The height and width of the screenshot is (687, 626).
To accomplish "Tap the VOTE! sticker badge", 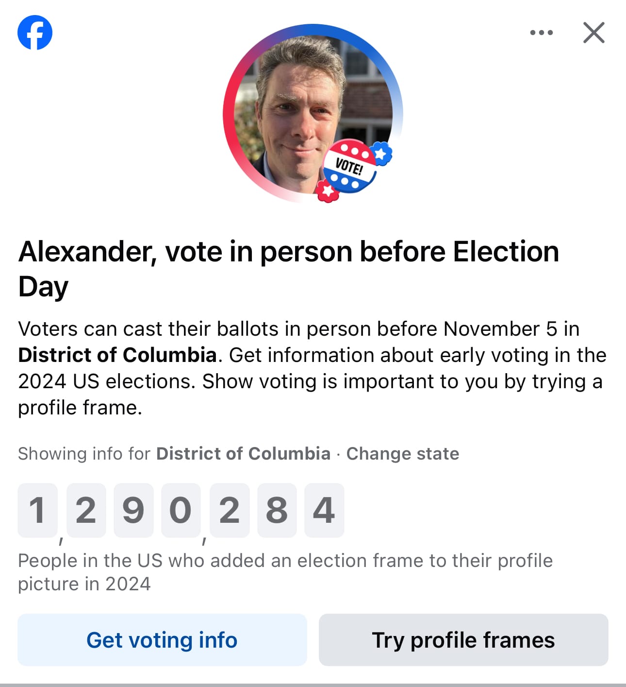I will 349,167.
